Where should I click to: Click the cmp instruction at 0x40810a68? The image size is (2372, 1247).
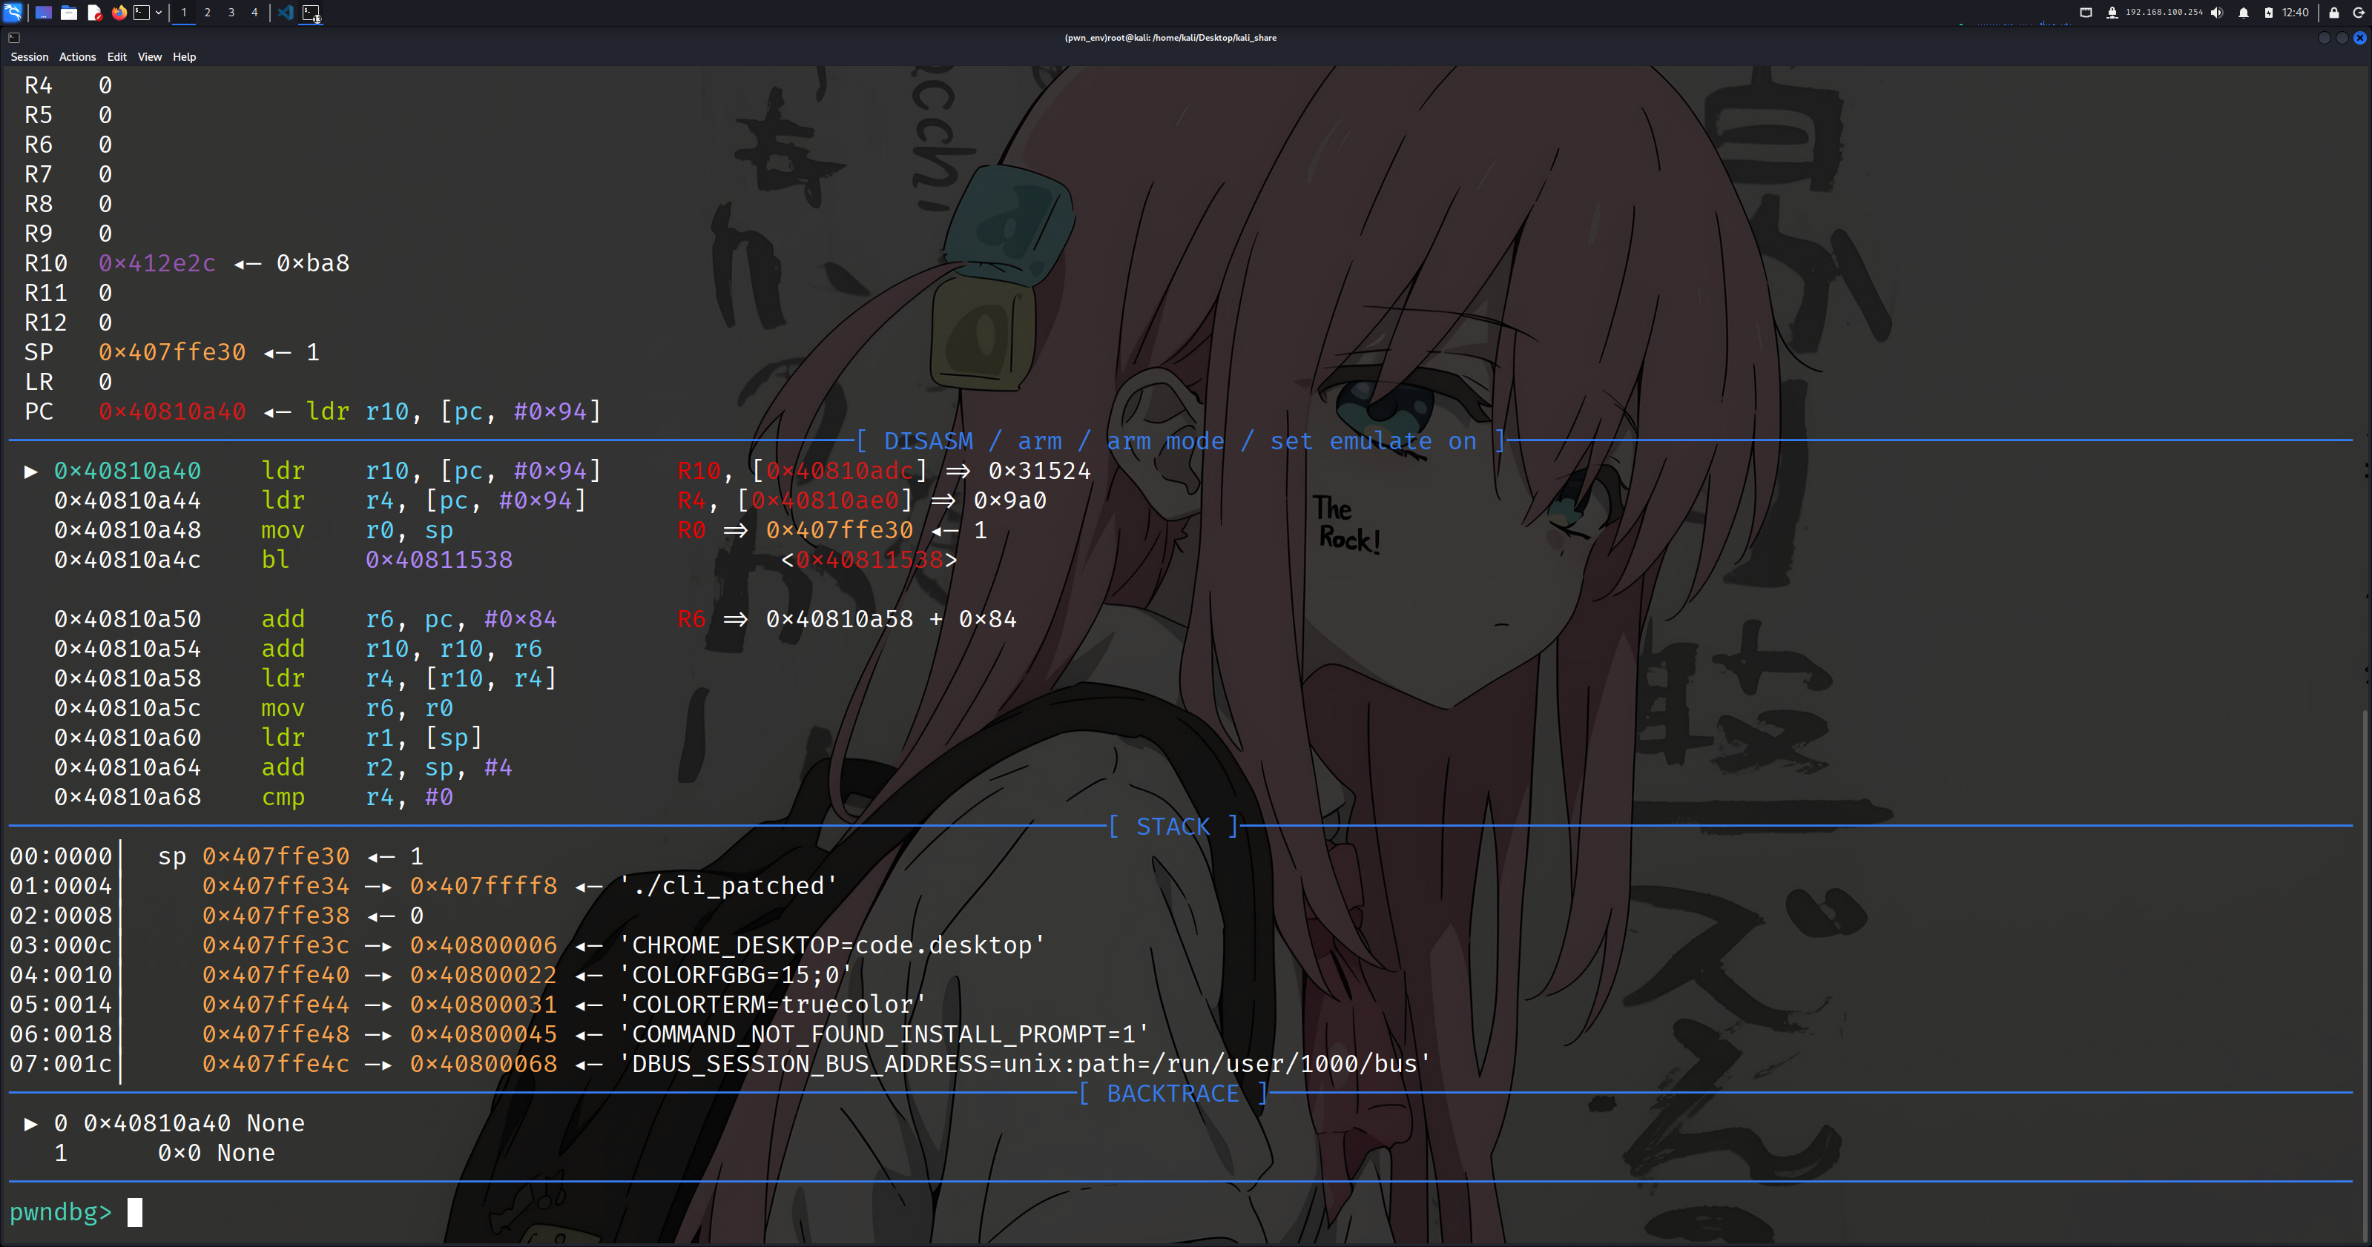pos(253,797)
